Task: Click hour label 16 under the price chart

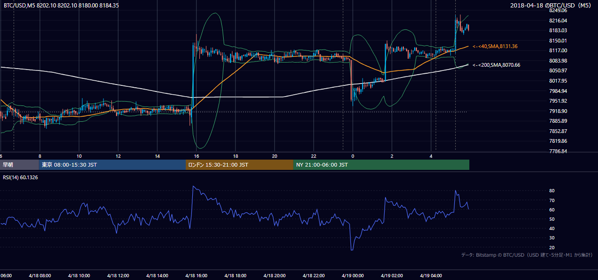Action: pos(197,156)
